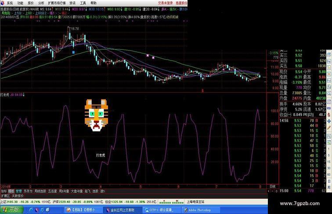This screenshot has width=332, height=214.
Task: Open the 系统 menu
Action: pos(10,3)
